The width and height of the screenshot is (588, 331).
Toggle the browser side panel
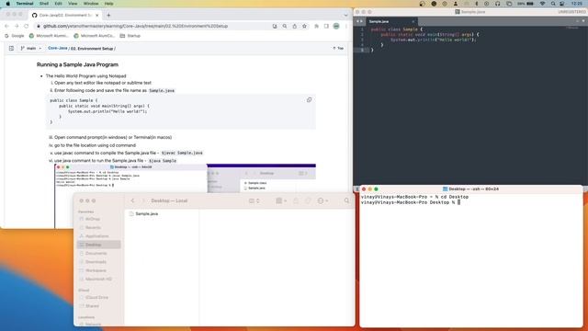326,26
